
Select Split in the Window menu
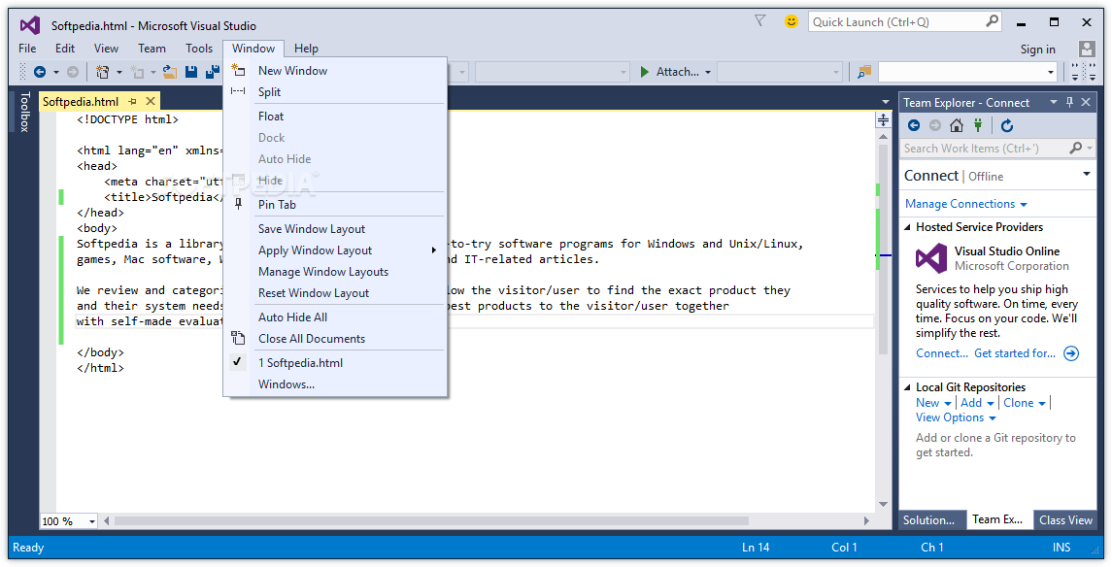pos(335,92)
